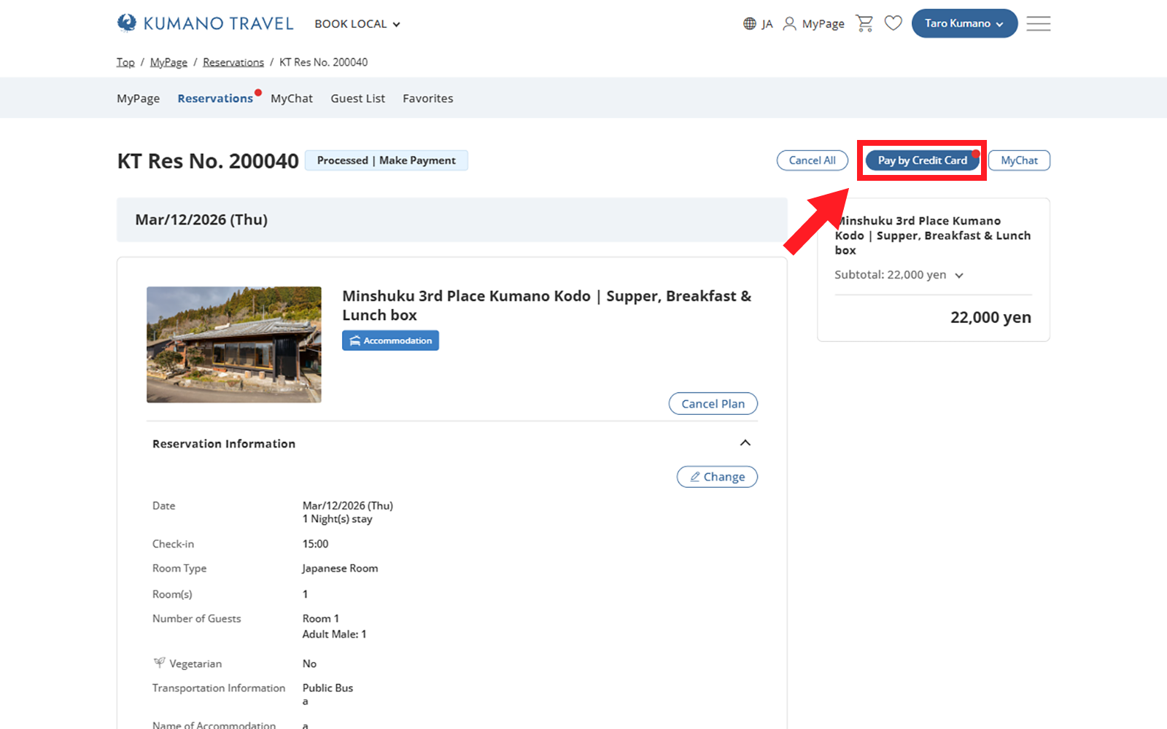Collapse the Reservation Information section
1167x729 pixels.
click(x=745, y=443)
